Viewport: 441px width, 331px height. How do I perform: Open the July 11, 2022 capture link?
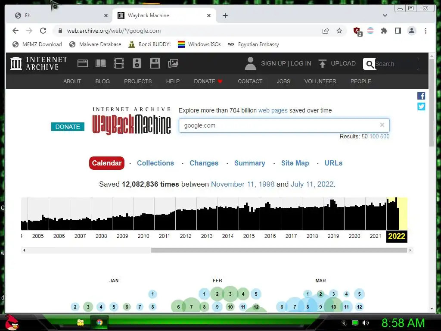[x=312, y=184]
